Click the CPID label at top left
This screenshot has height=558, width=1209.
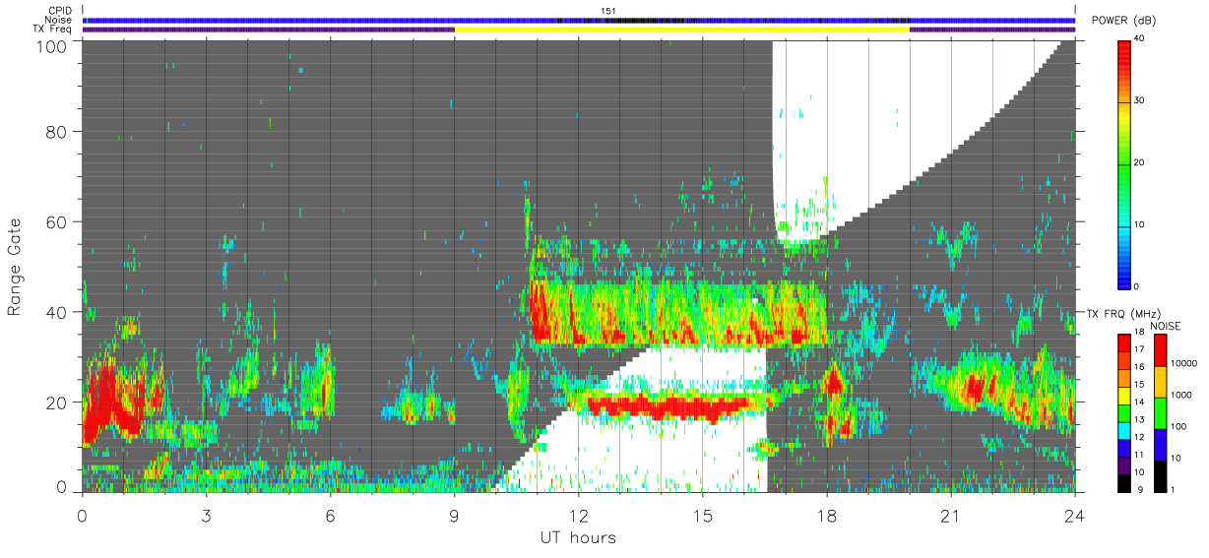point(60,11)
